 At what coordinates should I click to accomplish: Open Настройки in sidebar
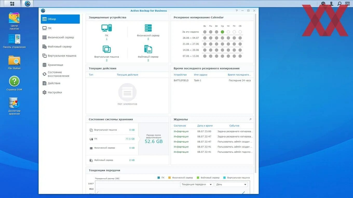[60, 92]
